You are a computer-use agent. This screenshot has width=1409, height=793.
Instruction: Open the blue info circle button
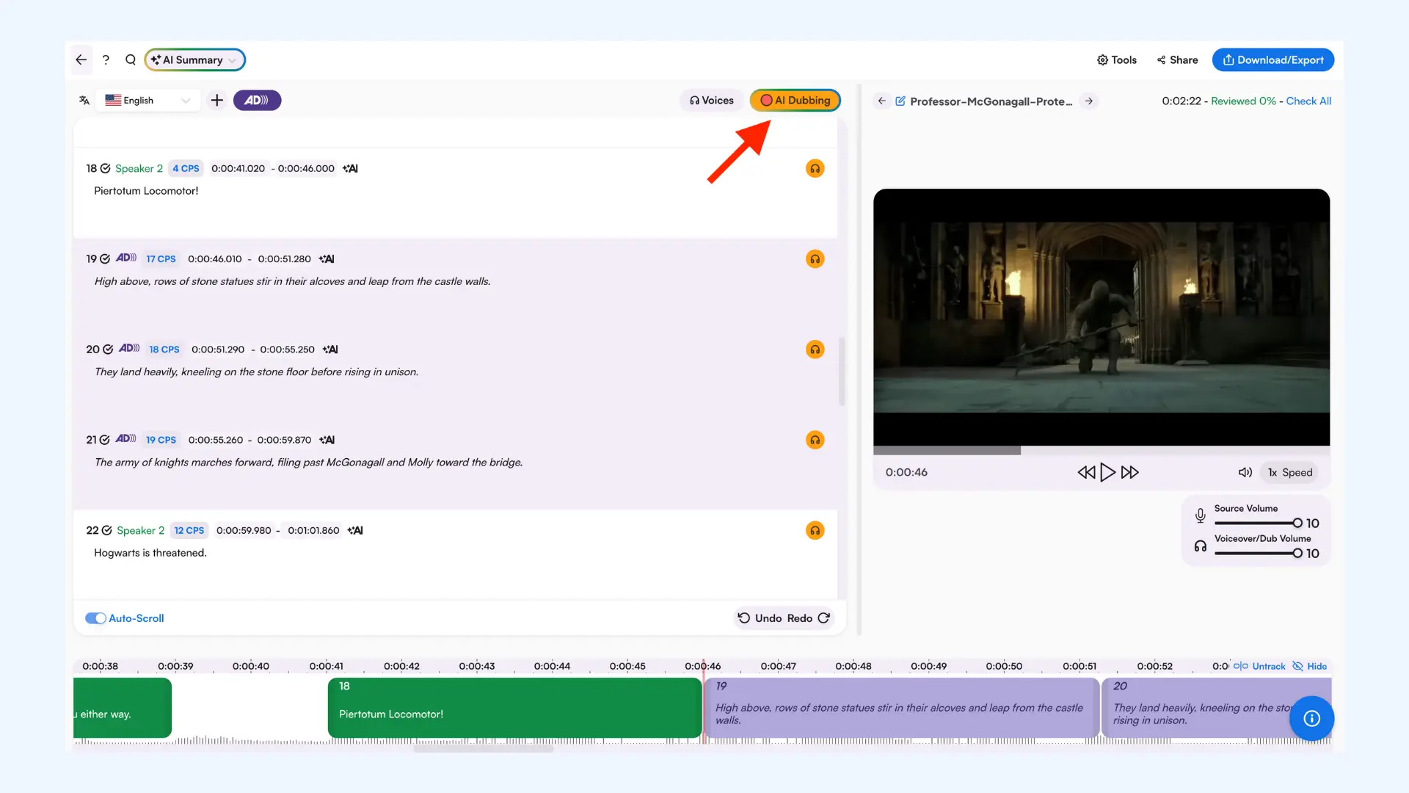[x=1311, y=718]
